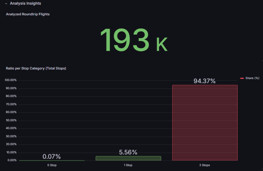
Task: Click the 100.00% y-axis tick label
Action: pos(11,80)
